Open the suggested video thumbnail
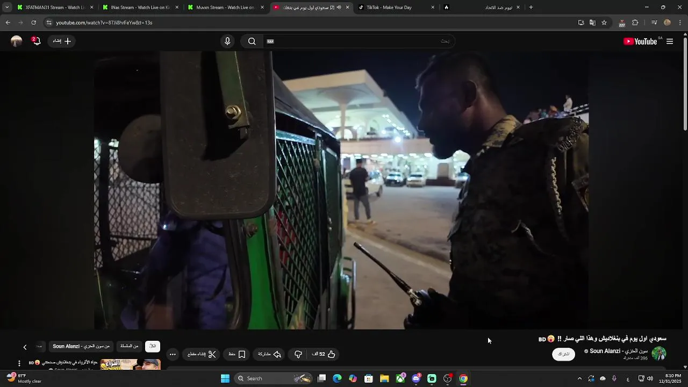This screenshot has height=387, width=688. point(130,364)
